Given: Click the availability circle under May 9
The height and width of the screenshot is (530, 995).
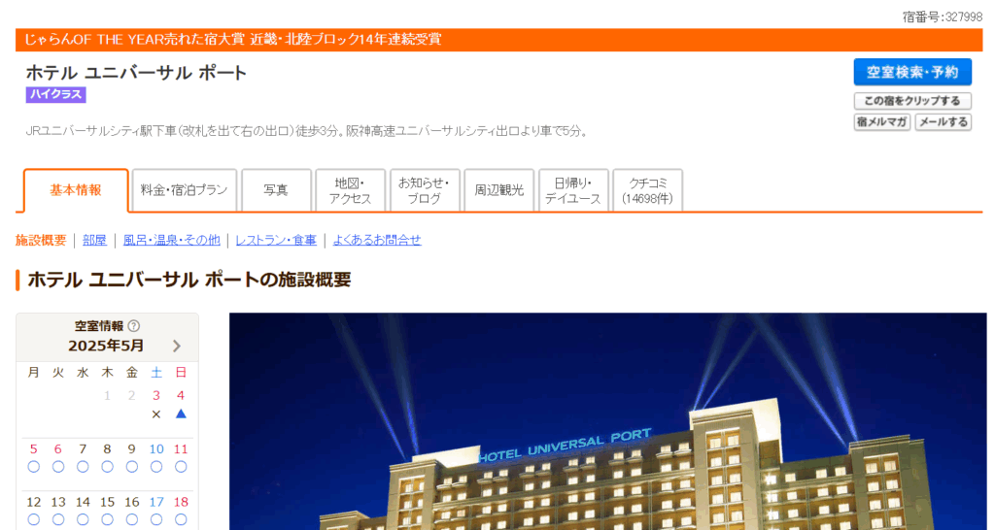Looking at the screenshot, I should [132, 467].
